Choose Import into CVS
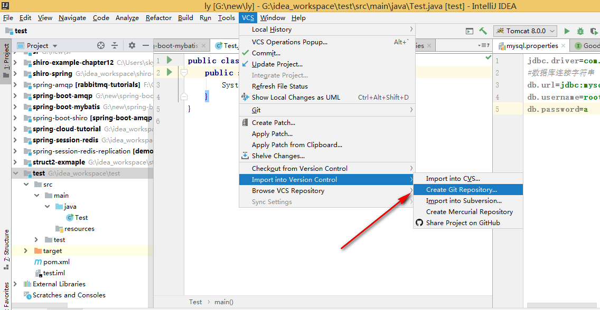Image resolution: width=600 pixels, height=310 pixels. (468, 178)
